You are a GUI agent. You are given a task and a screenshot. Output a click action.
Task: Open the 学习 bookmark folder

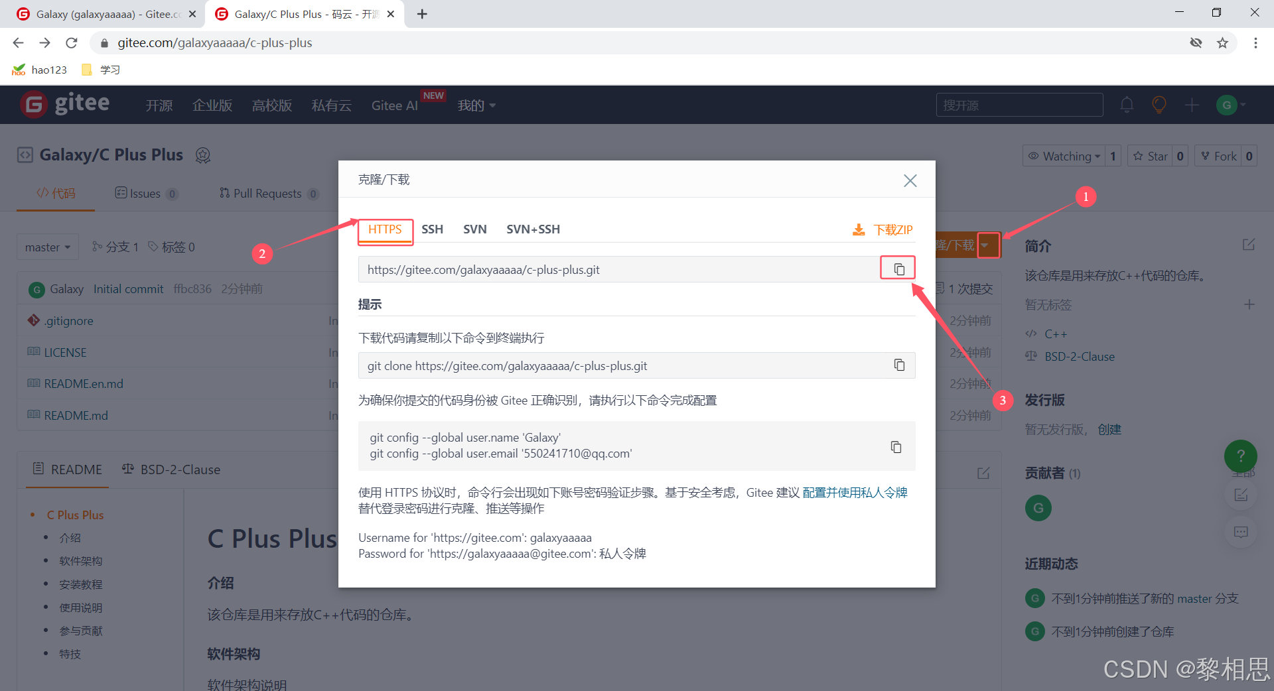click(x=101, y=70)
